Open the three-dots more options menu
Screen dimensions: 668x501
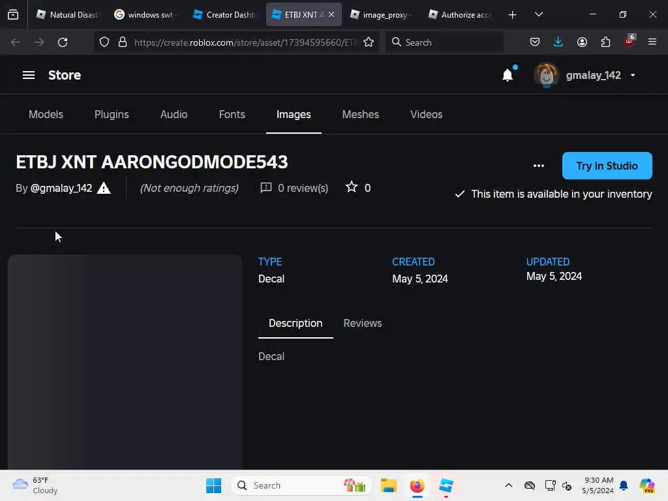point(538,166)
